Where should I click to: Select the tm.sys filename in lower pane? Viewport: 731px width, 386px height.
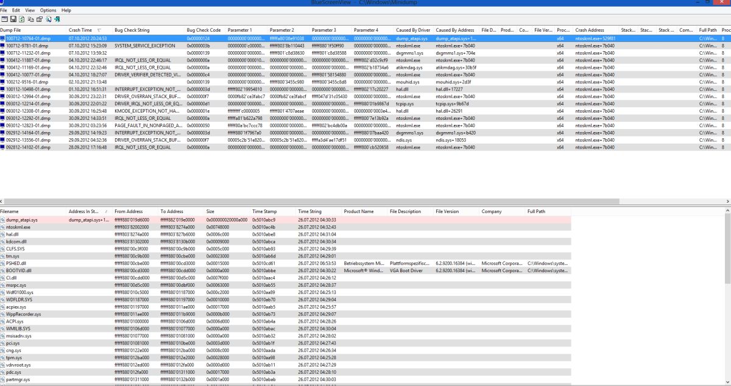click(x=12, y=256)
